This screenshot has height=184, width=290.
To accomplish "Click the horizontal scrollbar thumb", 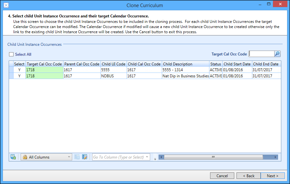I will 213,157.
